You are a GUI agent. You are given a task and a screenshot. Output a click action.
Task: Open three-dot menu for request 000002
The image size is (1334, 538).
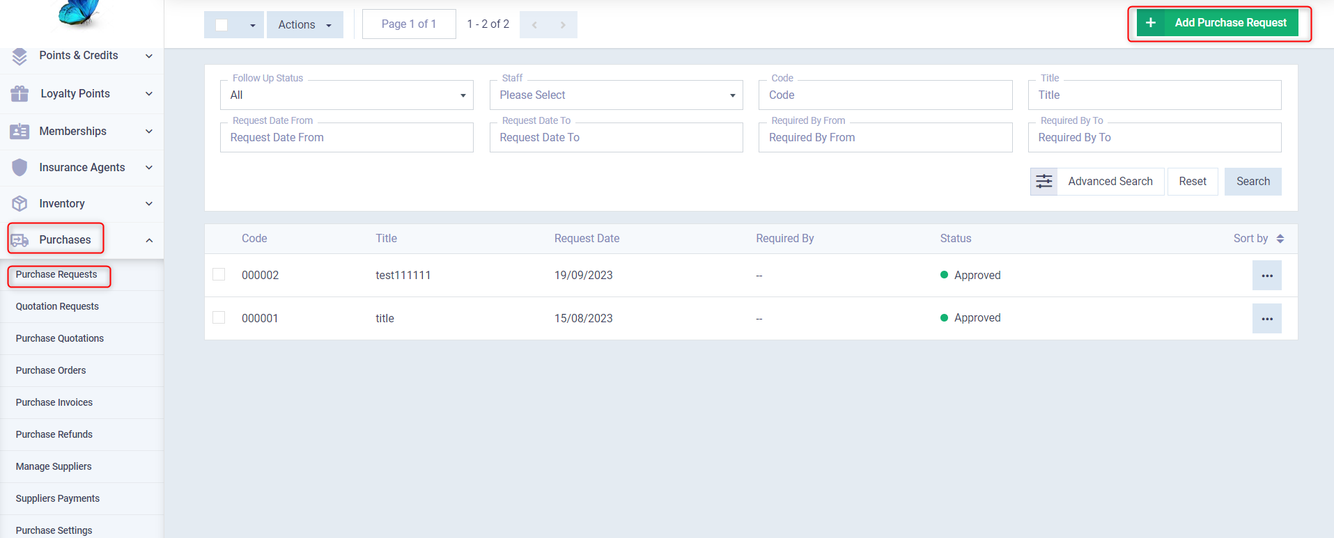point(1266,276)
